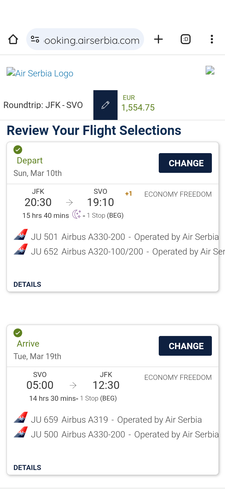Tap the green check next to Arrive
Screen dimensions: 225x501
(18, 333)
